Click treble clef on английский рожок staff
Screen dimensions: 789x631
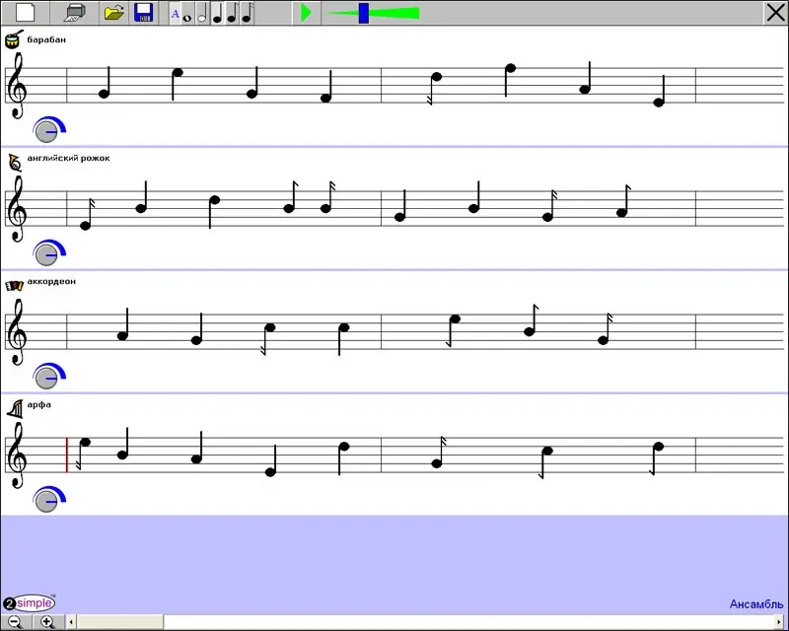coord(18,209)
